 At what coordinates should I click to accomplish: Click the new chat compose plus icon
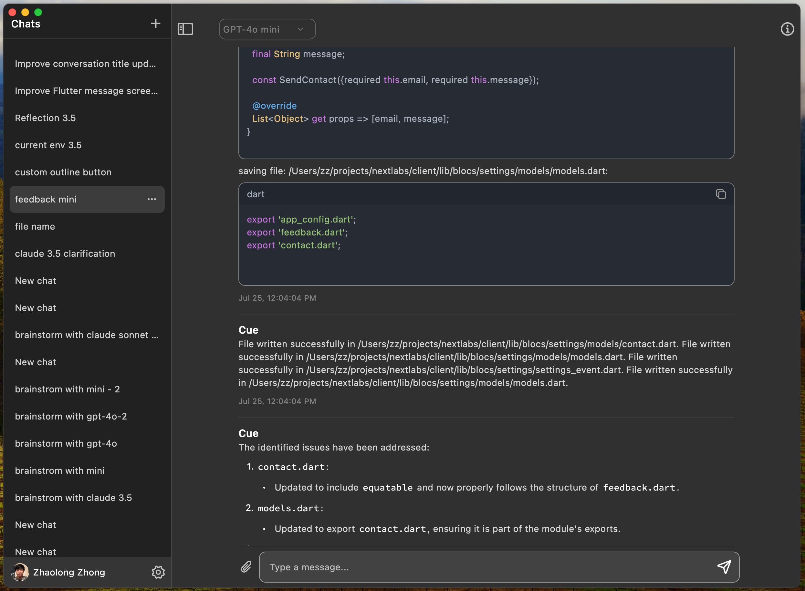[x=155, y=23]
